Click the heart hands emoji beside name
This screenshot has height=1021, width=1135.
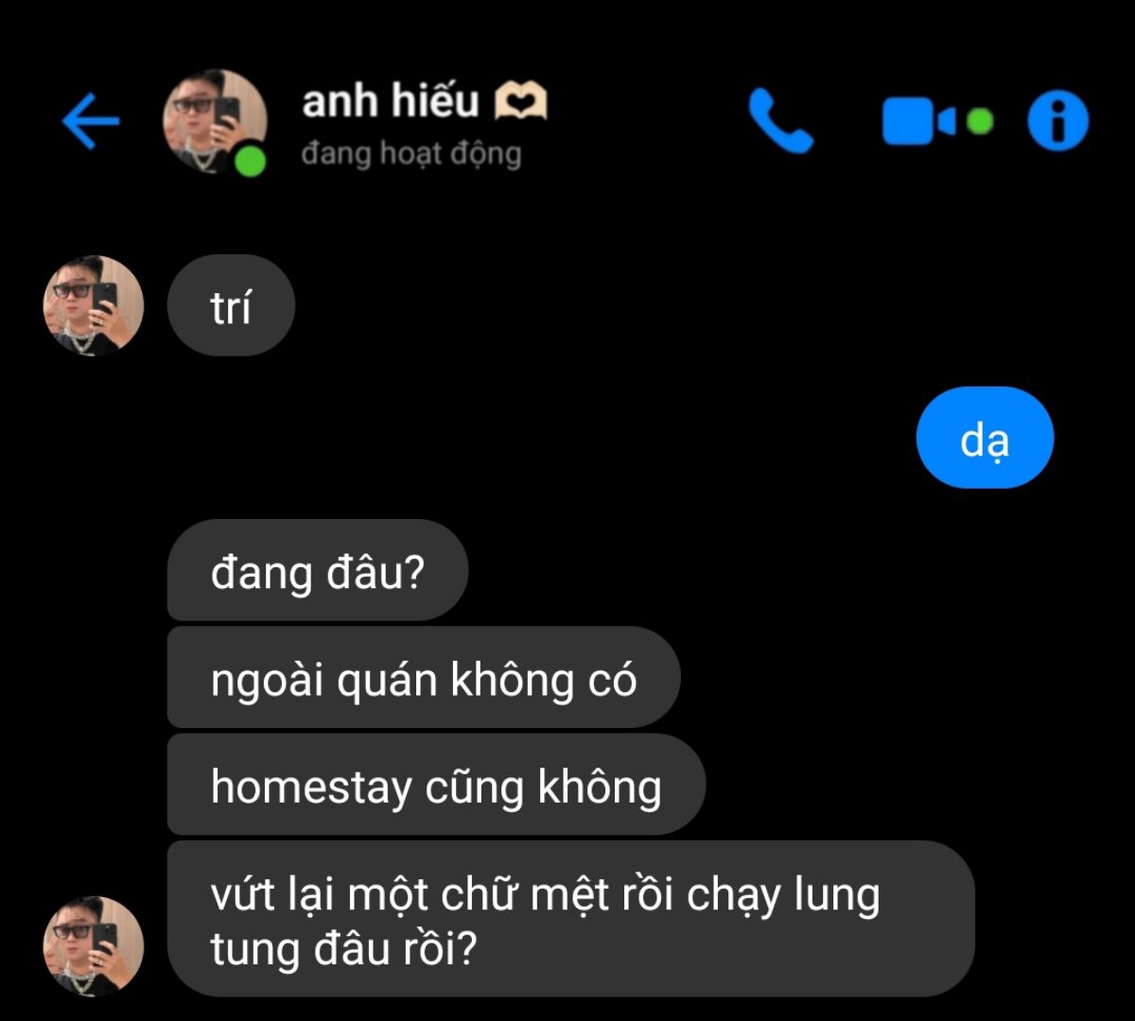click(x=521, y=101)
